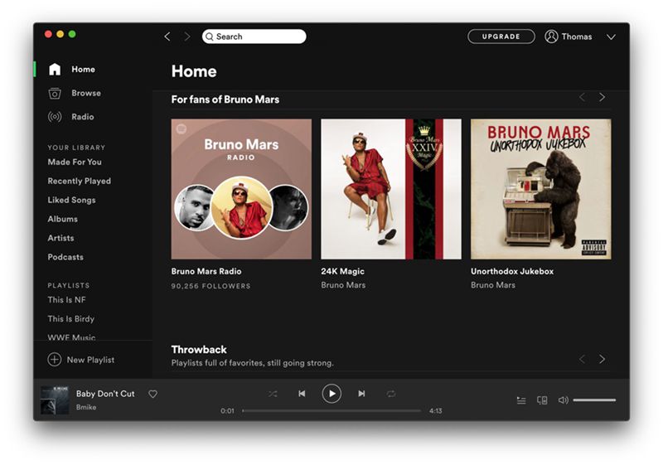Open Radio in the sidebar
Viewport: 663px width, 465px height.
82,117
